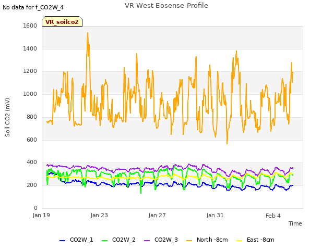This screenshot has width=334, height=250.
Task: Click the deepest green dip near Jan 26
Action: [141, 193]
